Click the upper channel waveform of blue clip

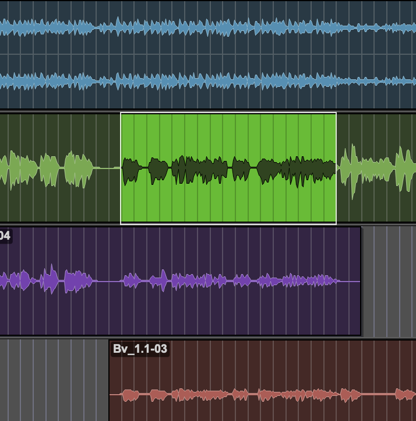(x=204, y=27)
